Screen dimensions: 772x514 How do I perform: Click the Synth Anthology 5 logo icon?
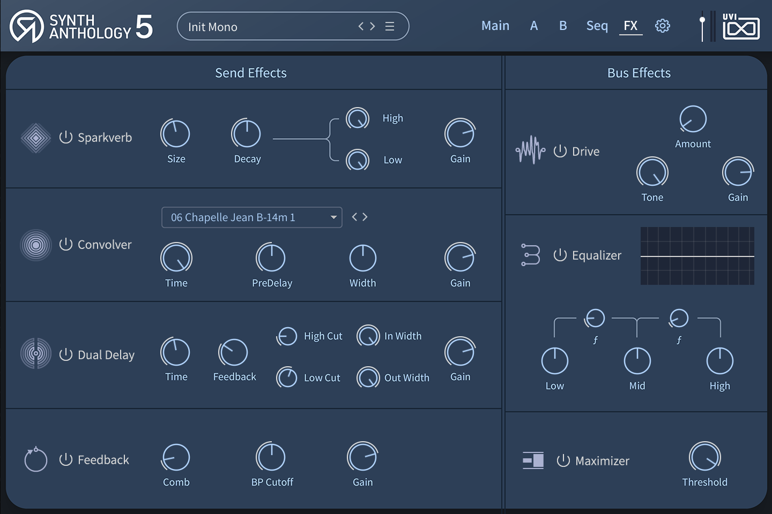[x=26, y=26]
